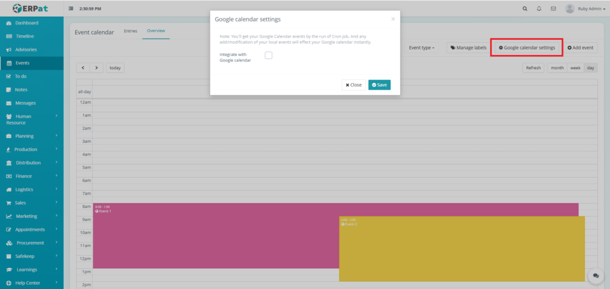Expand the Logistics submenu arrow
This screenshot has width=610, height=289.
pyautogui.click(x=57, y=189)
